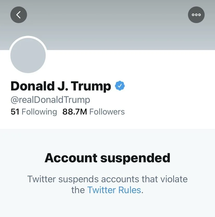215x217 pixels.
Task: Tap the back arrow icon
Action: [19, 15]
